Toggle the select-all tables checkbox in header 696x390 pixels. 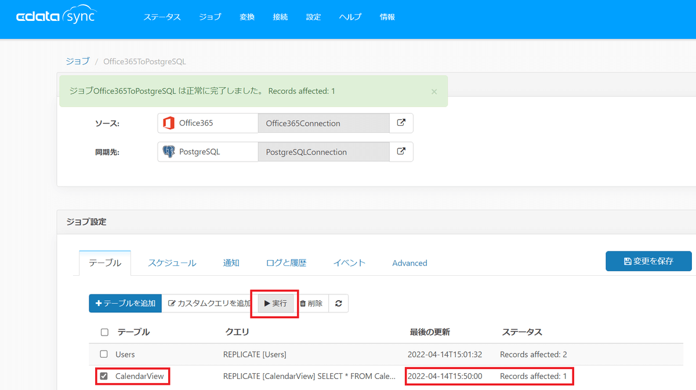(104, 332)
